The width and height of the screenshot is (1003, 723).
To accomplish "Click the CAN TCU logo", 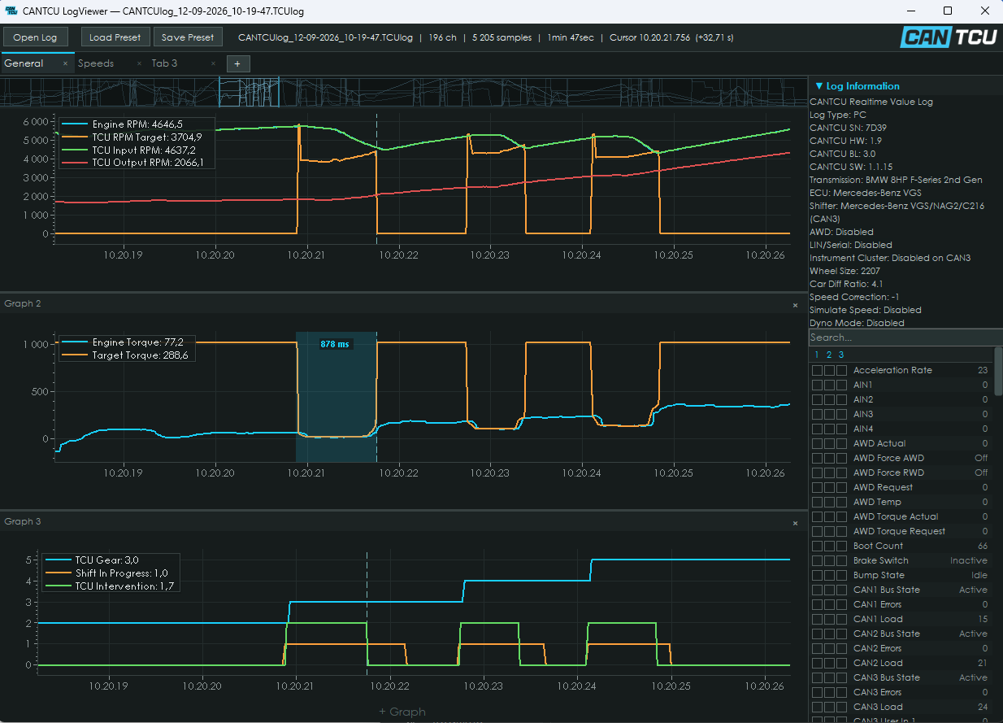I will pos(949,37).
